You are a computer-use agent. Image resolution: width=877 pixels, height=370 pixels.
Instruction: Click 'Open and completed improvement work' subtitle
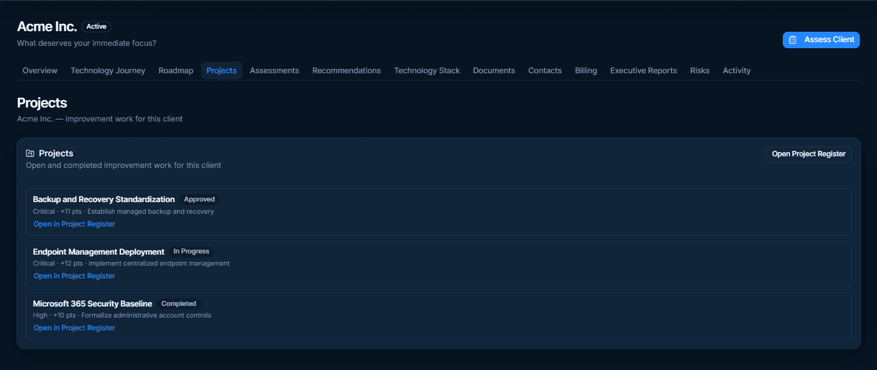[124, 165]
